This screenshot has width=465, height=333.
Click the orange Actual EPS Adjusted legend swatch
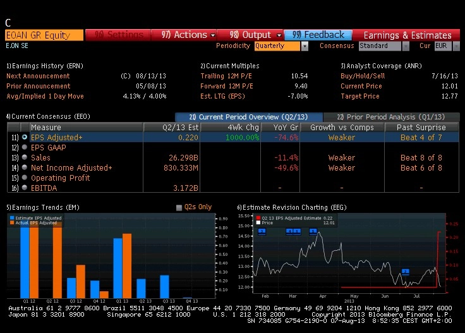pos(12,222)
